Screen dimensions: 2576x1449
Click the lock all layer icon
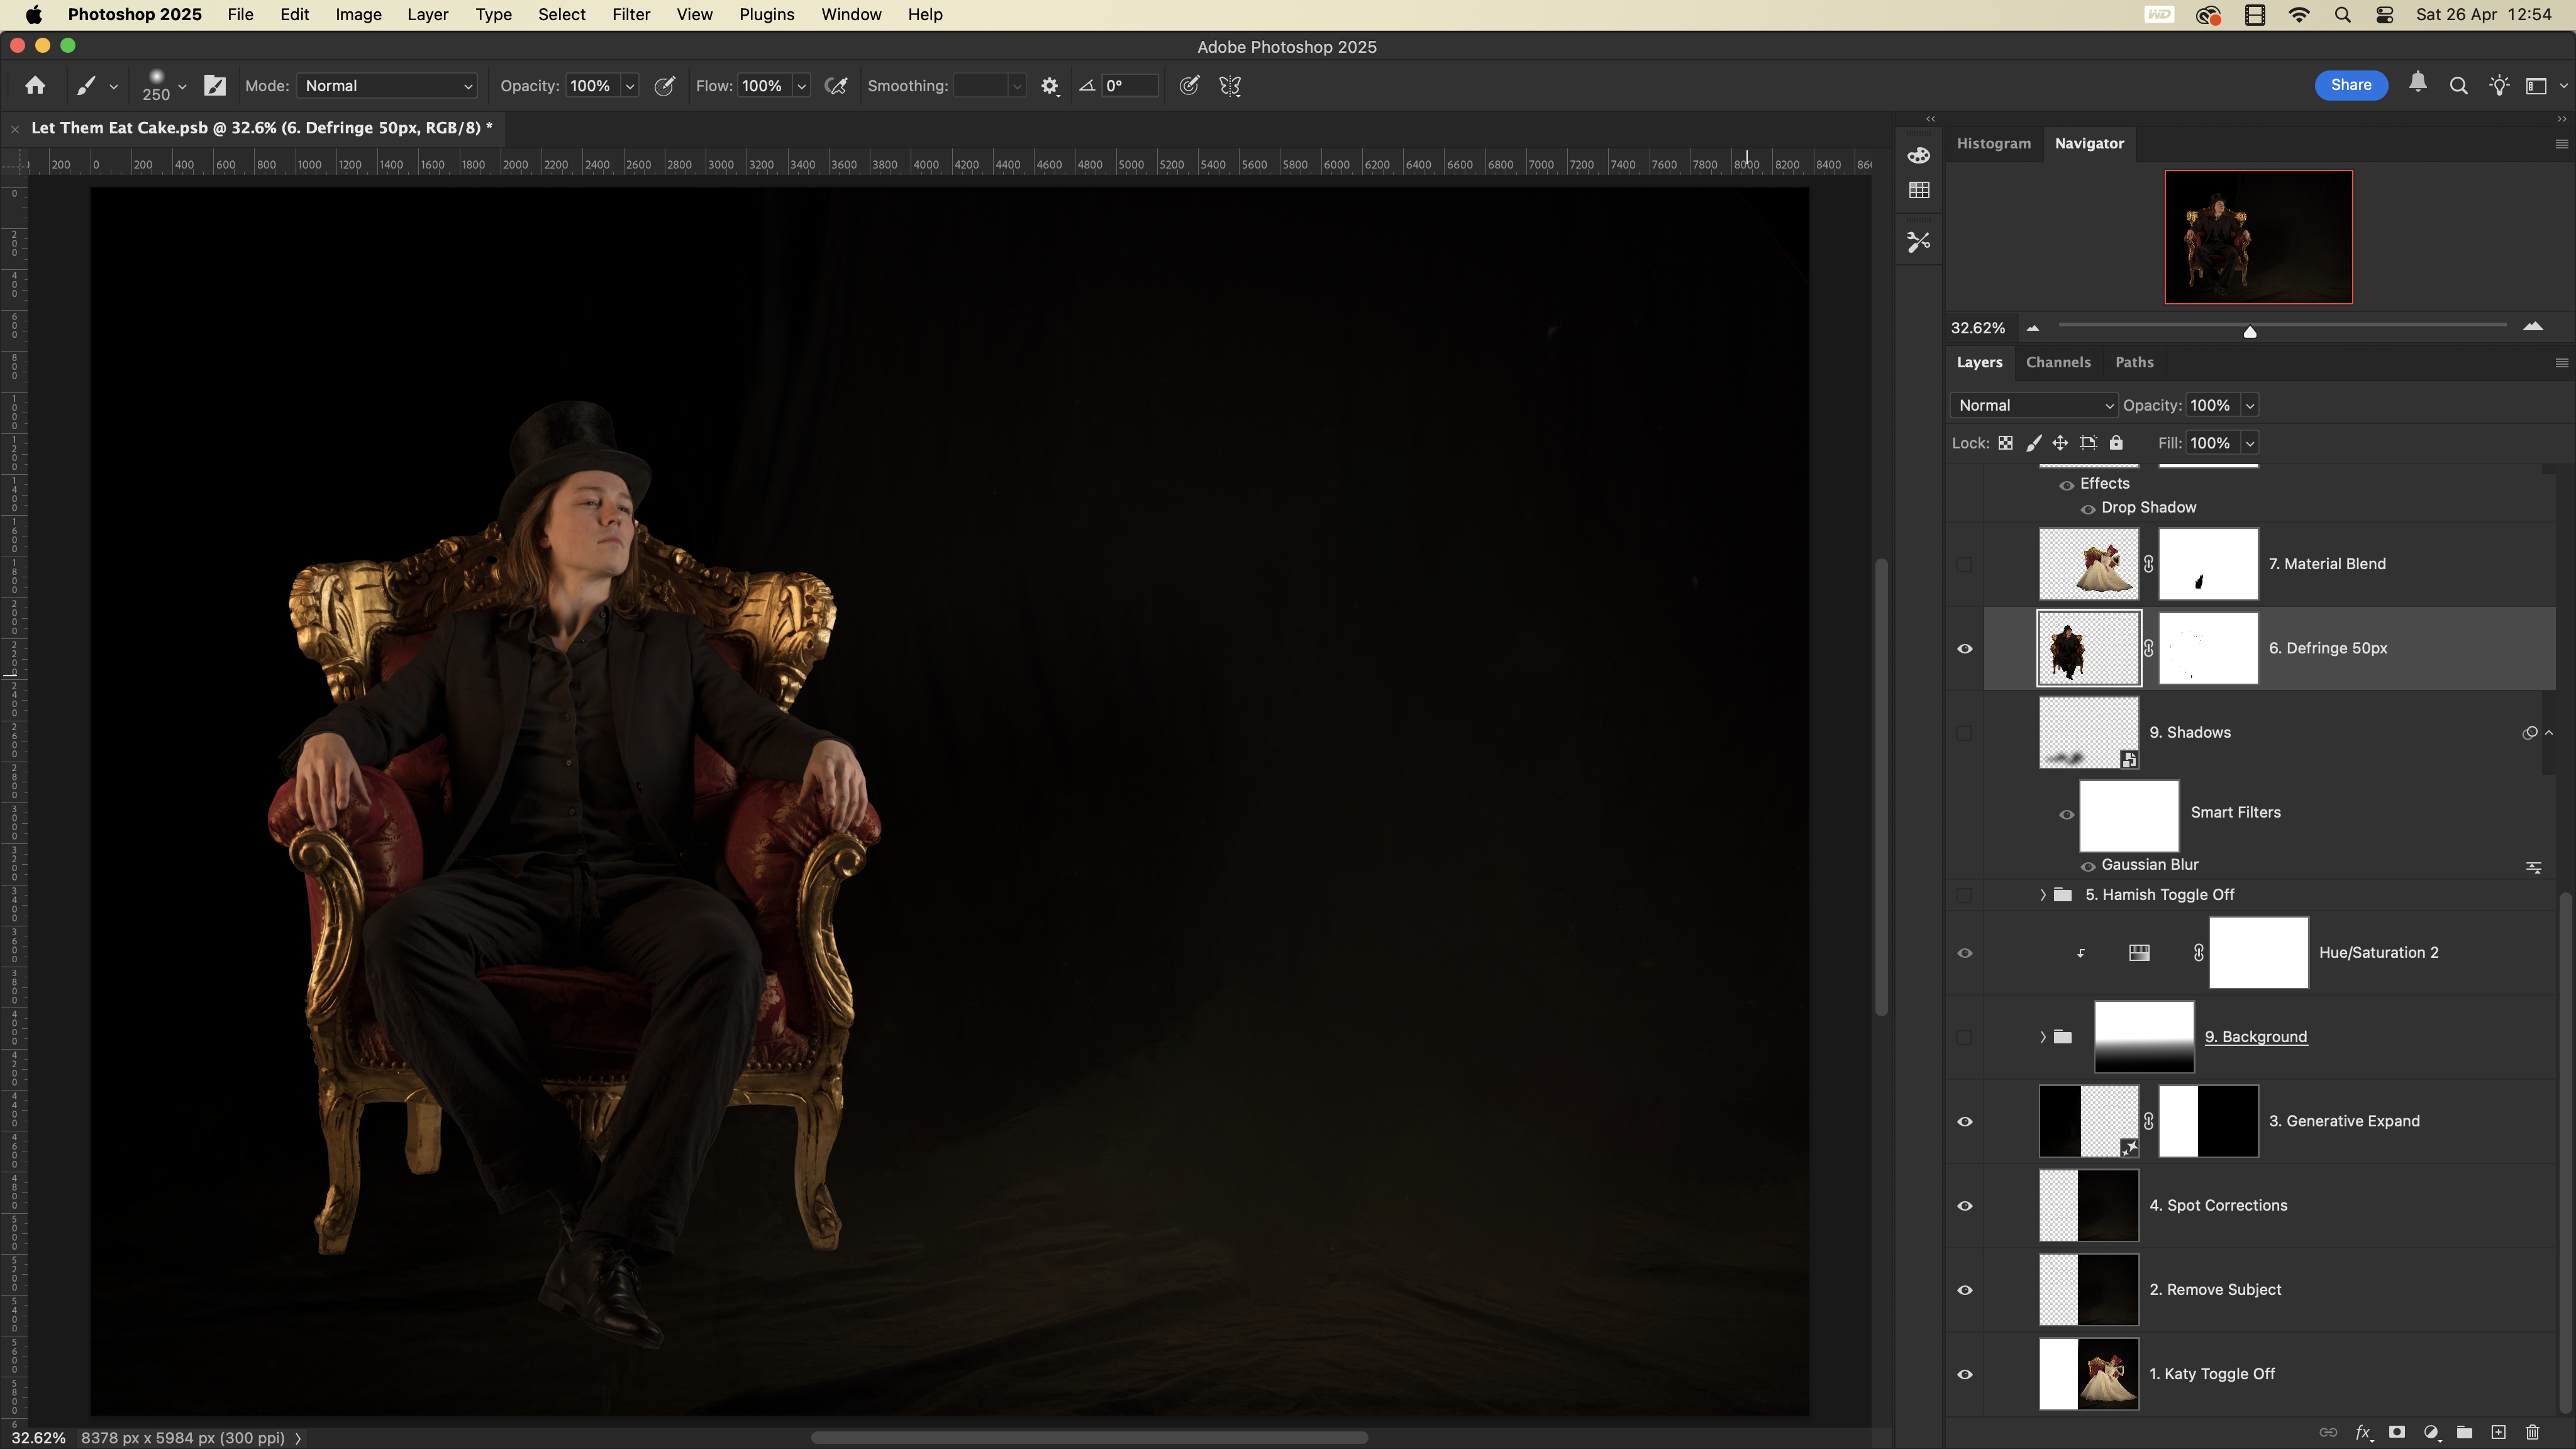click(2116, 443)
